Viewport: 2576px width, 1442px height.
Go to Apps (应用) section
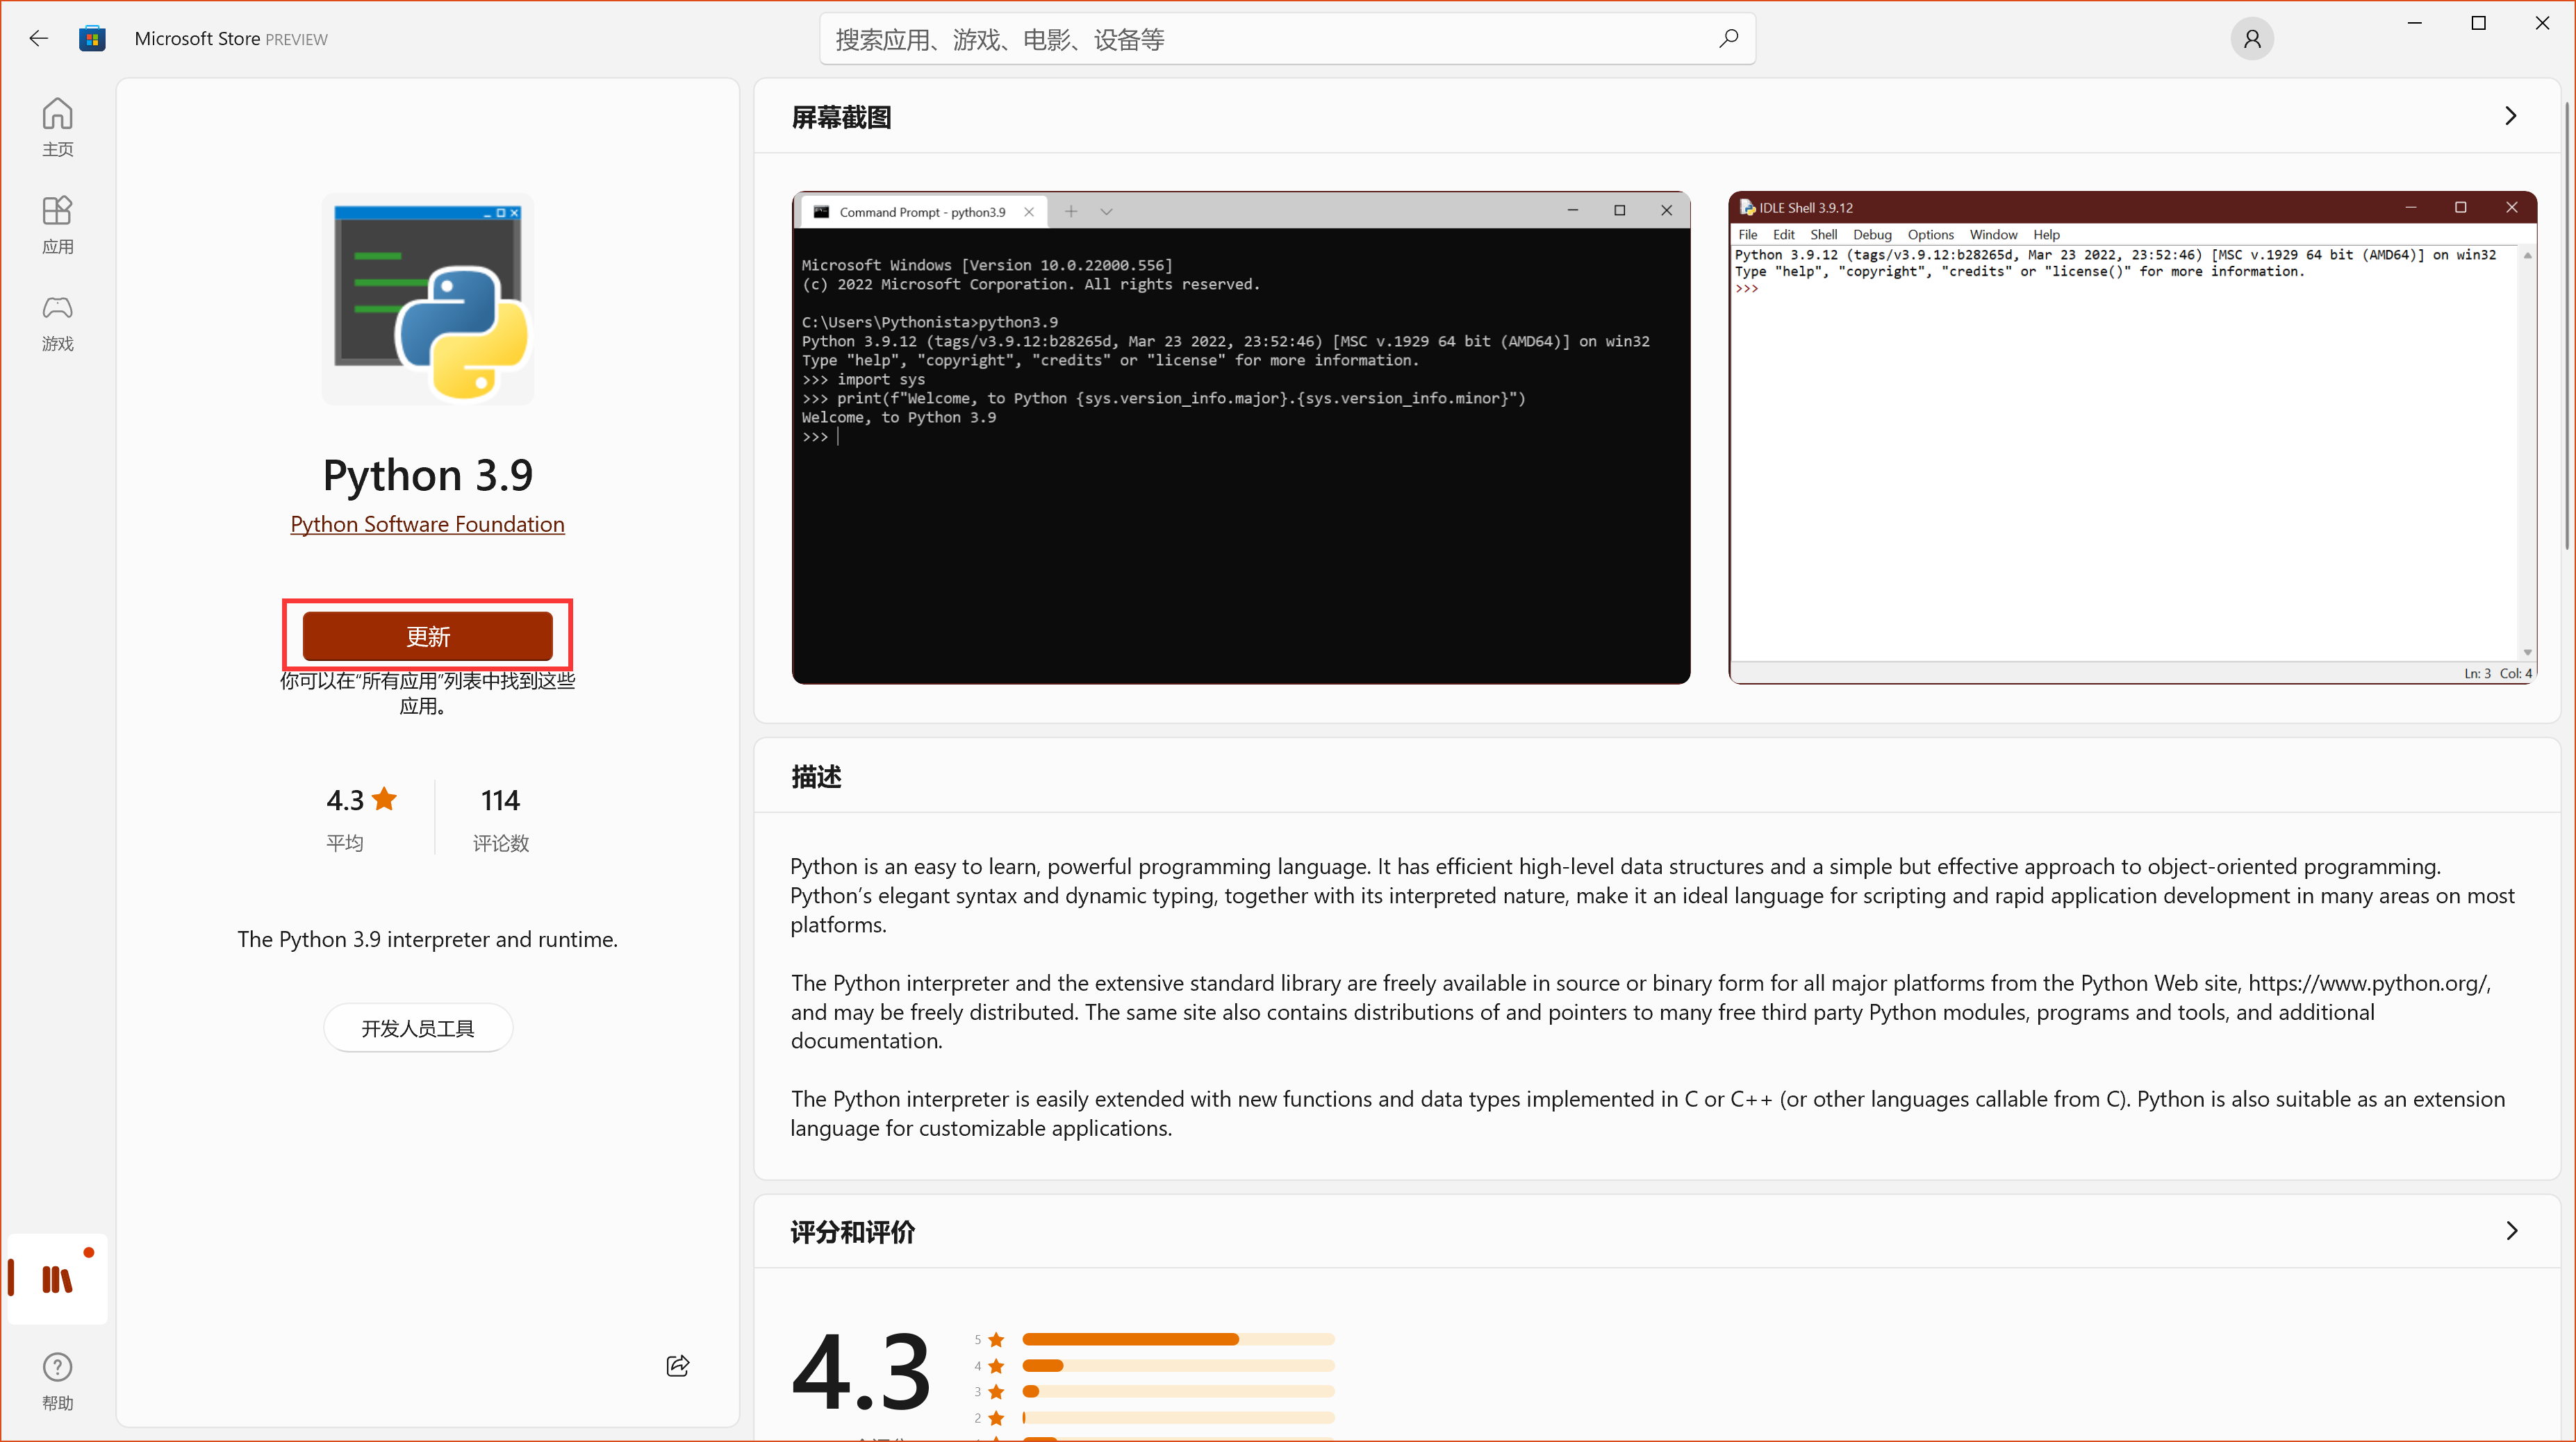(x=57, y=224)
